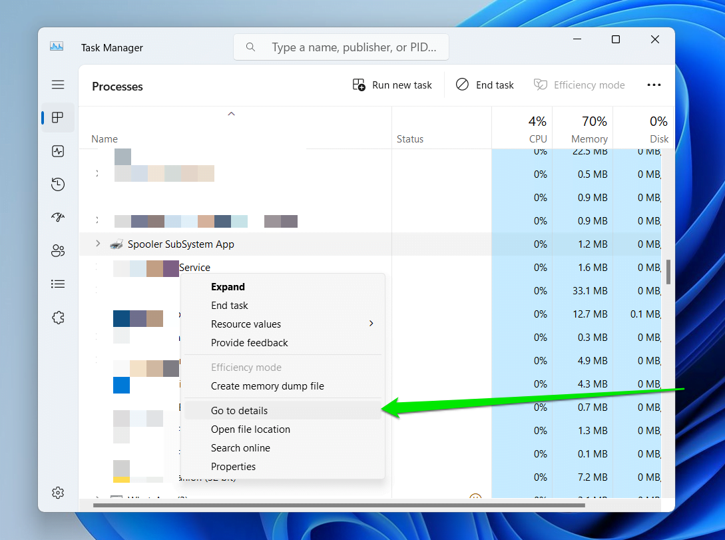The height and width of the screenshot is (540, 725).
Task: Choose End task in the context menu
Action: point(283,305)
